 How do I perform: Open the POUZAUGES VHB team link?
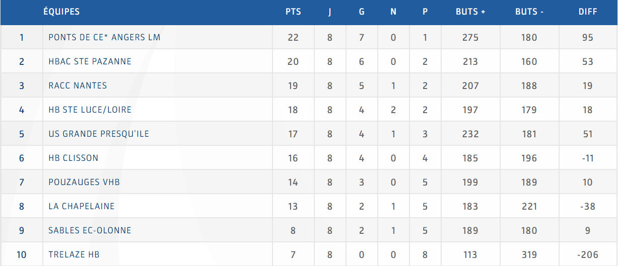[84, 182]
